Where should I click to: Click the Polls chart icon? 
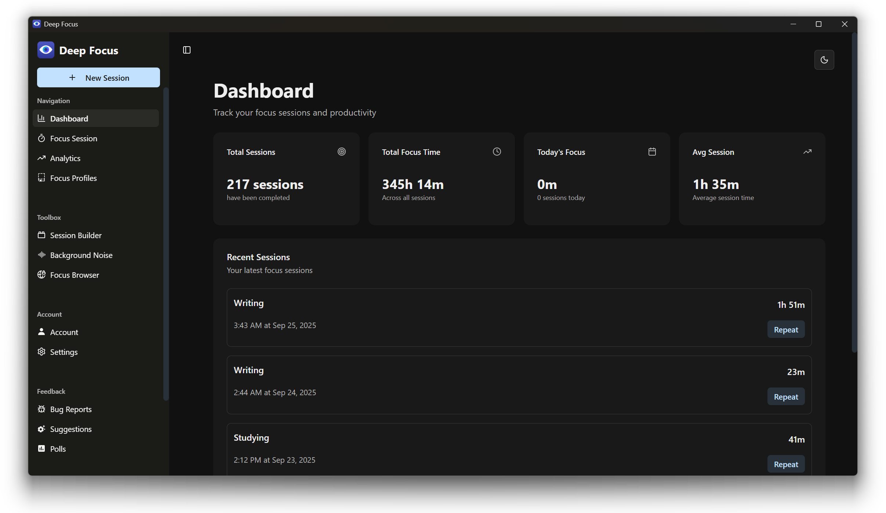(x=41, y=448)
